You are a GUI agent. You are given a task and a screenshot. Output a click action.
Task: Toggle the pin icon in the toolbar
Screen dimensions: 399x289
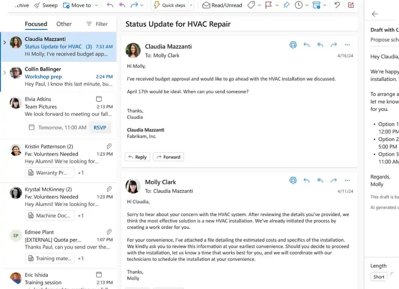click(x=286, y=5)
